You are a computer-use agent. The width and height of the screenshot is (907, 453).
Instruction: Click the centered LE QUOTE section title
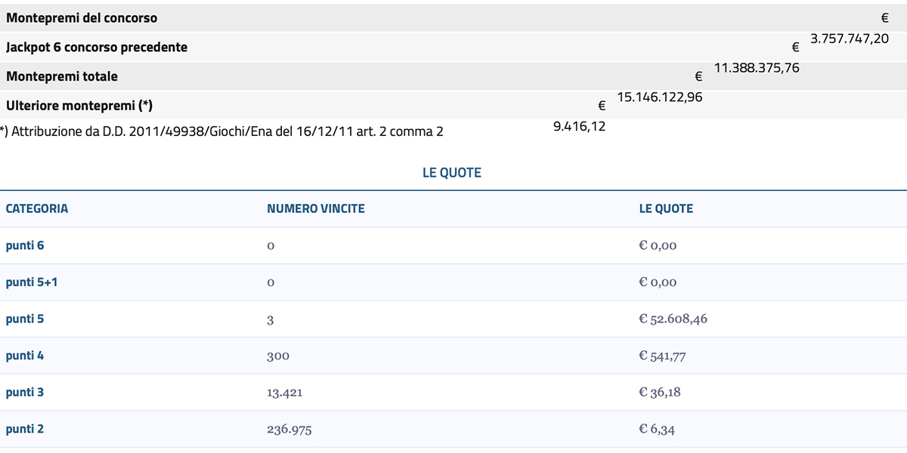click(x=452, y=172)
